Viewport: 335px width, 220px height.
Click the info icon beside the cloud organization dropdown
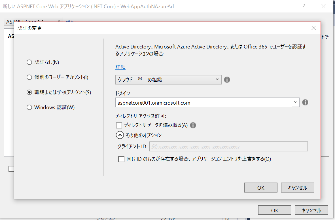click(x=227, y=80)
